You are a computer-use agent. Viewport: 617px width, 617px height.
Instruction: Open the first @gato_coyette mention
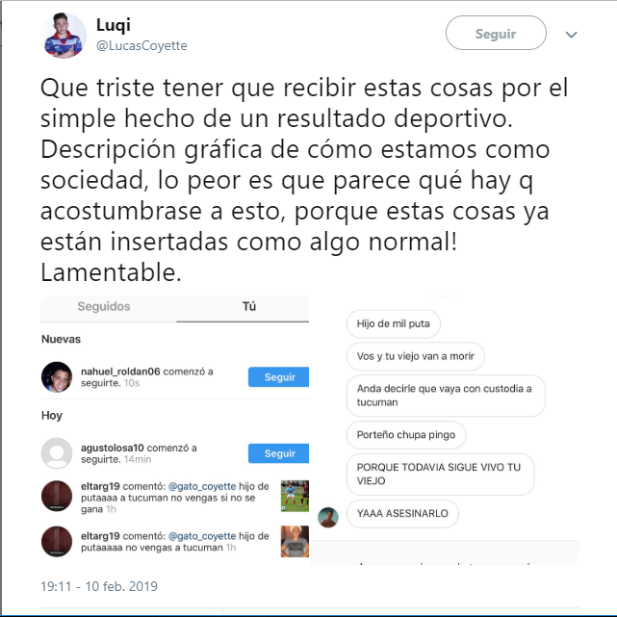(202, 486)
